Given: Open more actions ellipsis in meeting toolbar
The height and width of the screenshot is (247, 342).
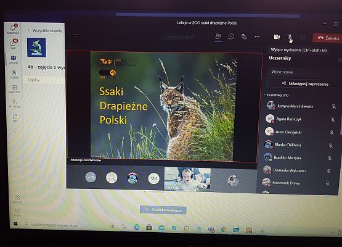Looking at the screenshot, I should coord(257,36).
